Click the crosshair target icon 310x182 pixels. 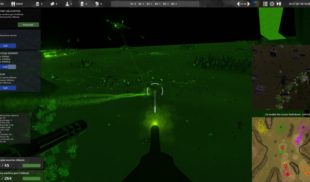click(x=272, y=4)
